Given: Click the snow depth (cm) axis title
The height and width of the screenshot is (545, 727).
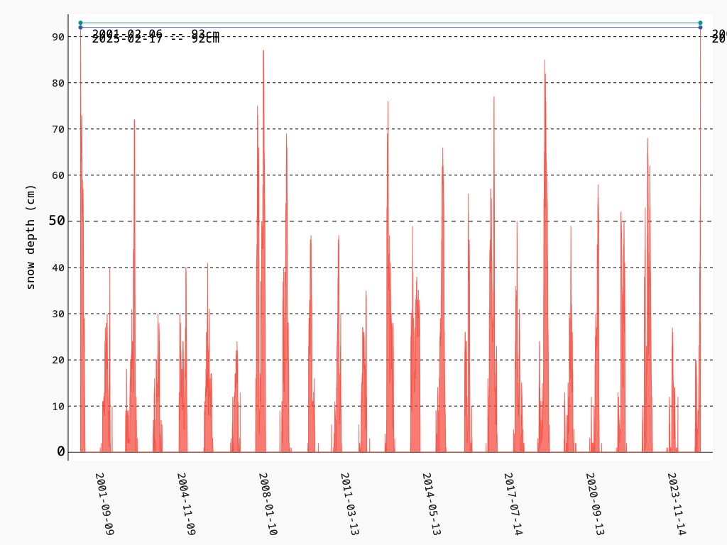Looking at the screenshot, I should click(x=30, y=234).
